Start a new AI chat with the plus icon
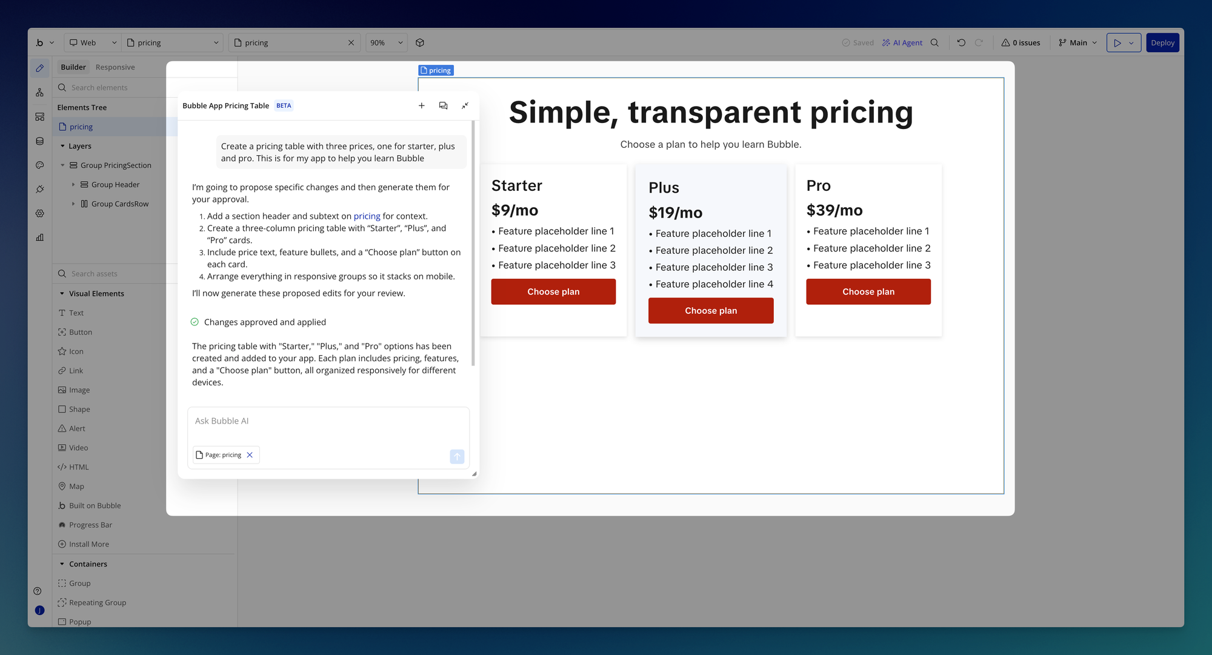 (422, 105)
